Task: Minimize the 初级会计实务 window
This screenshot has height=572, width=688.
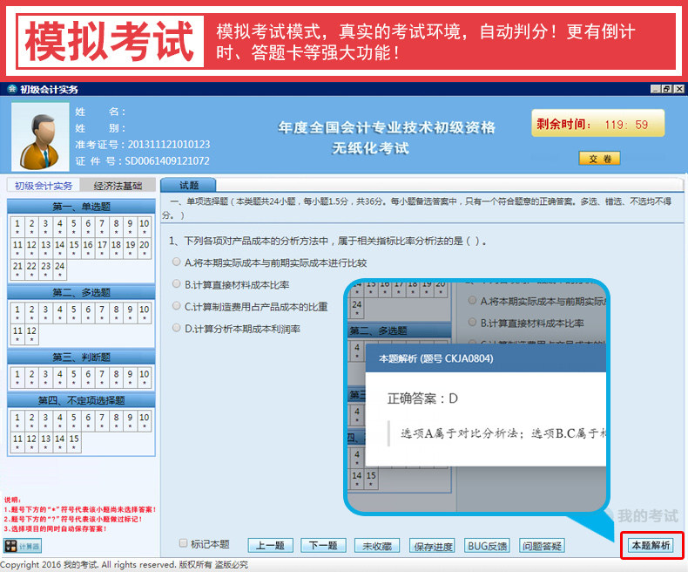Action: coord(656,89)
